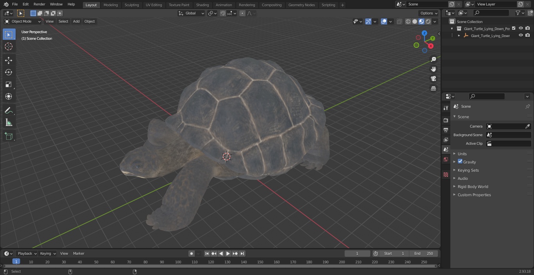Select the Select Box tool
534x275 pixels.
click(9, 34)
